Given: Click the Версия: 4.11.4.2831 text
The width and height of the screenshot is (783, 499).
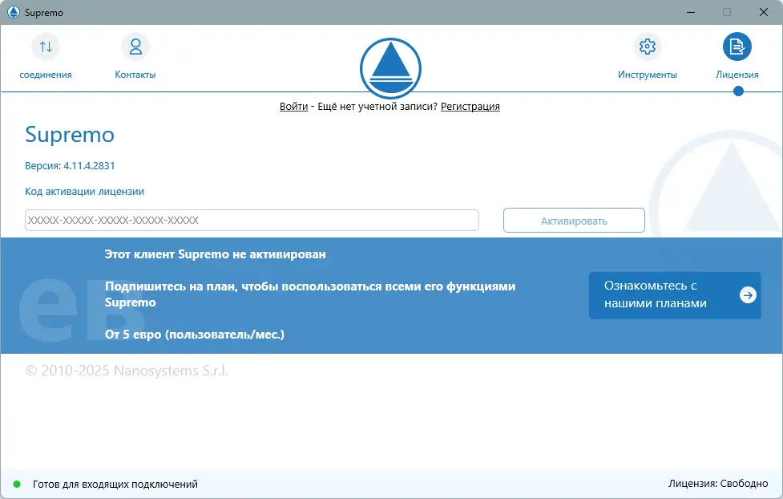Looking at the screenshot, I should coord(70,165).
